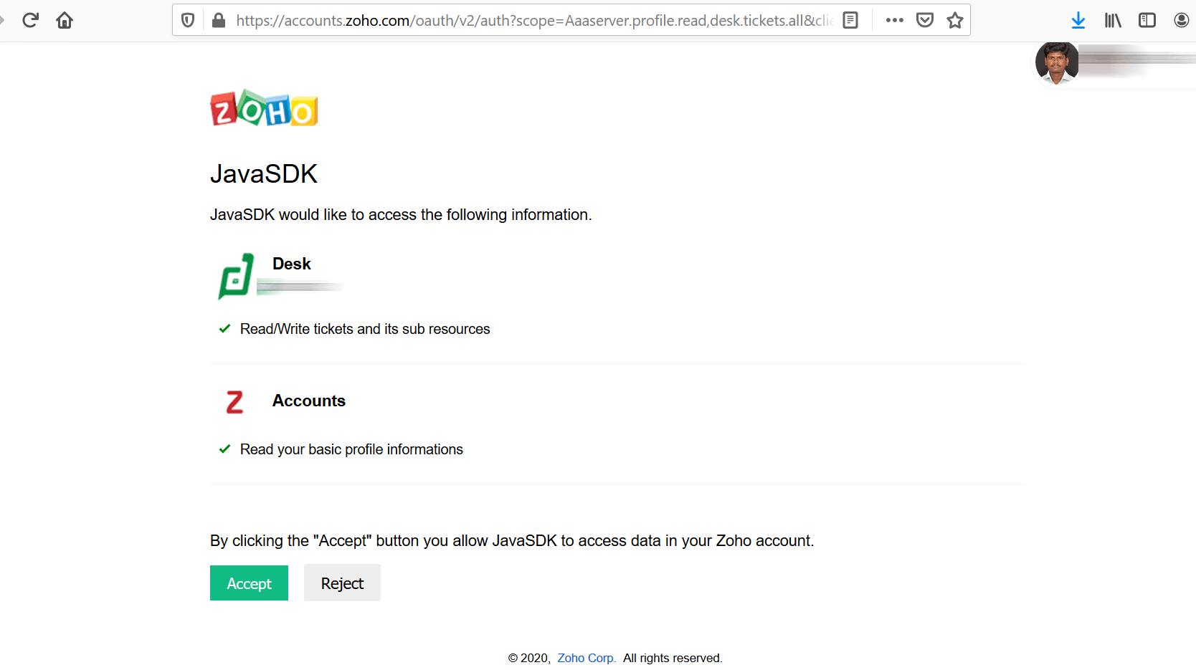The height and width of the screenshot is (670, 1196).
Task: Click the colorful Zoho logo
Action: pyautogui.click(x=264, y=108)
